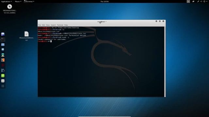Open the Search menu in terminal
Viewport: 209px width, 117px height.
coord(53,25)
